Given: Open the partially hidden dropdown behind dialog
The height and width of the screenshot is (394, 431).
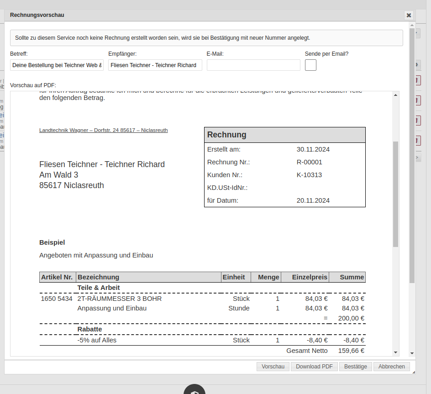Looking at the screenshot, I should click(x=418, y=33).
